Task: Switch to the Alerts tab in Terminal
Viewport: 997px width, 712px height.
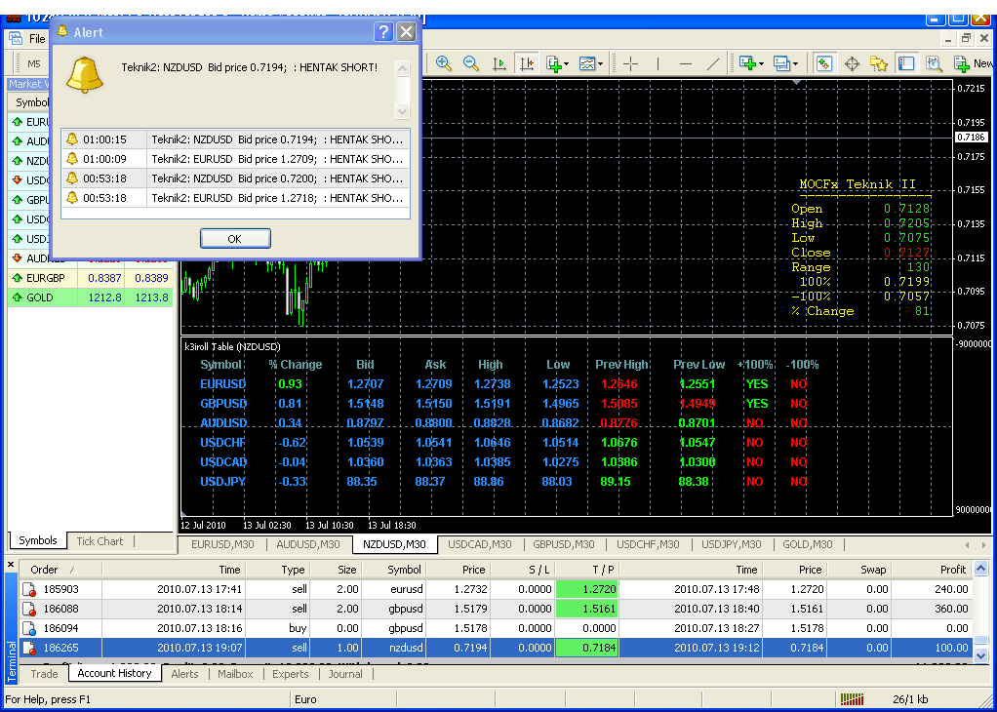Action: click(184, 674)
